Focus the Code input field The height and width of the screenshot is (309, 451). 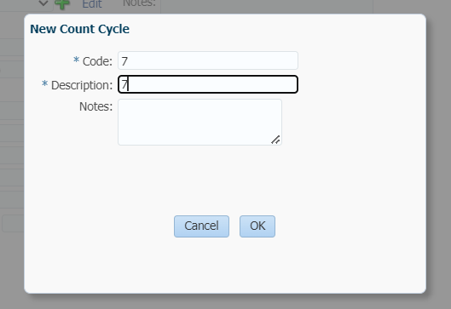208,60
